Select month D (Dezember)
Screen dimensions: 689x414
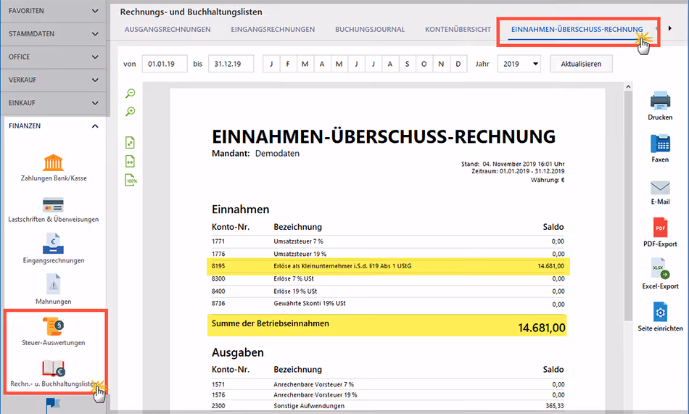click(458, 64)
